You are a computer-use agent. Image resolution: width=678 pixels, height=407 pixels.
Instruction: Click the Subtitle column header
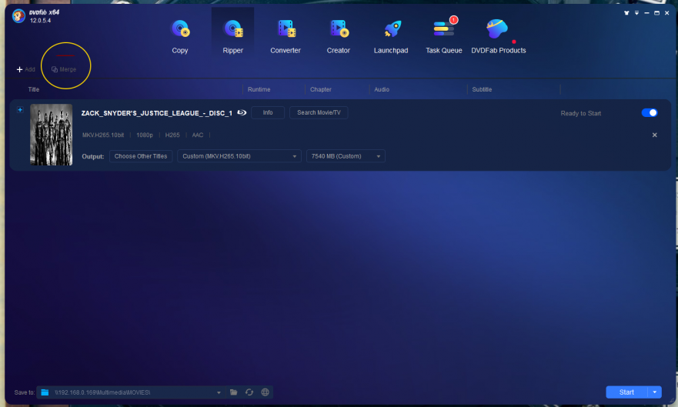482,89
